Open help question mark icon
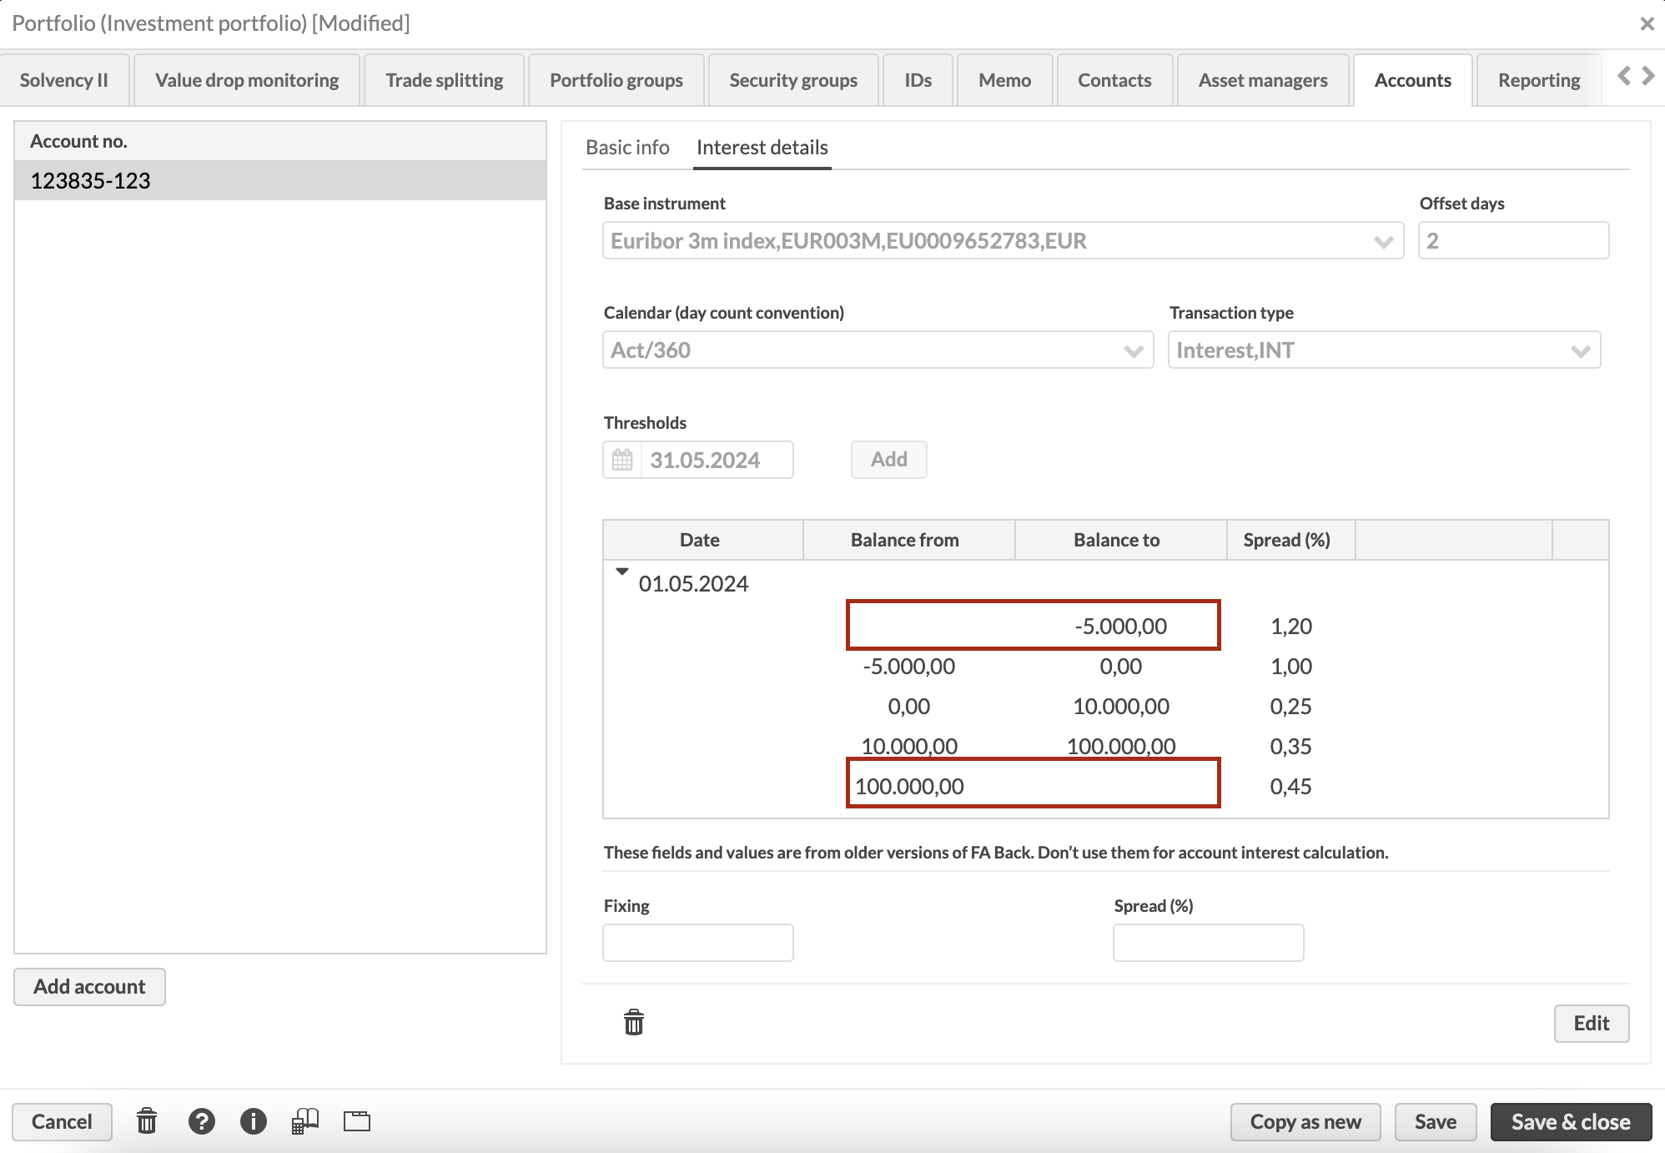This screenshot has width=1665, height=1153. tap(201, 1121)
